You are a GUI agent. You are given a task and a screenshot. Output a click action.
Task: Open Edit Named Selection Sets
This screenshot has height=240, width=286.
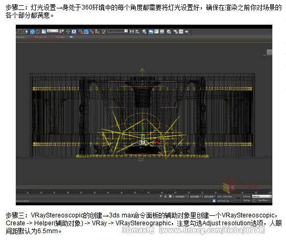[x=104, y=32]
